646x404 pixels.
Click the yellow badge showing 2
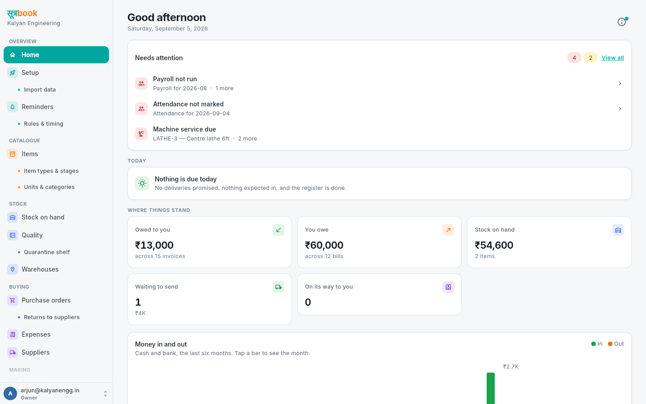pyautogui.click(x=590, y=57)
